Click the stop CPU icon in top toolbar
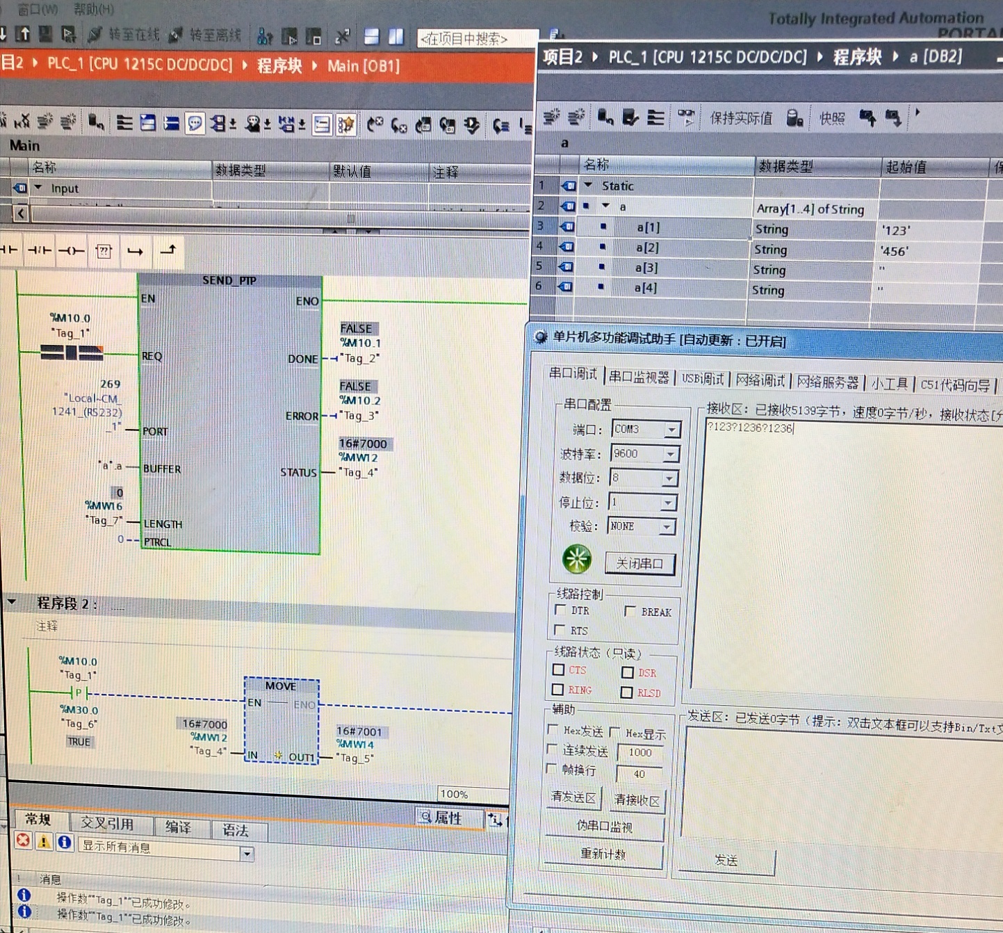 tap(313, 36)
